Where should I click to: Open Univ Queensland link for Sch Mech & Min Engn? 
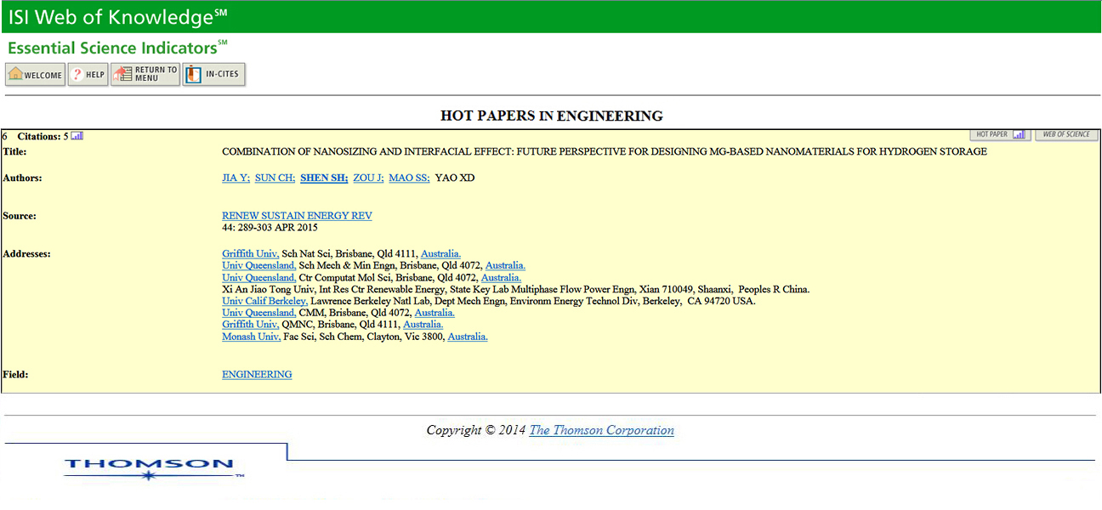pyautogui.click(x=259, y=265)
